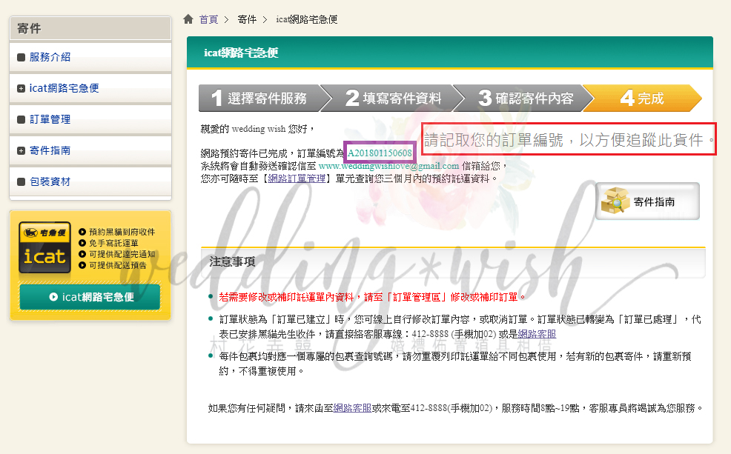Click the square bullet beside 包裝資材

[21, 181]
